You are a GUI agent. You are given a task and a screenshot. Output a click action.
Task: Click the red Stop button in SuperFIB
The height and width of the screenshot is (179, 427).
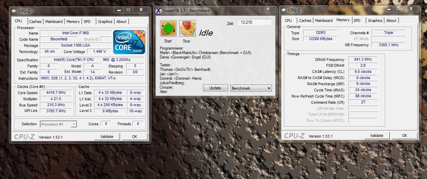click(188, 28)
